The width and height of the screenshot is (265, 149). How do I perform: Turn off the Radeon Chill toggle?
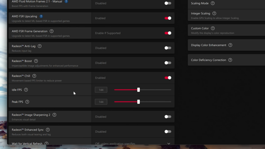pos(168,78)
